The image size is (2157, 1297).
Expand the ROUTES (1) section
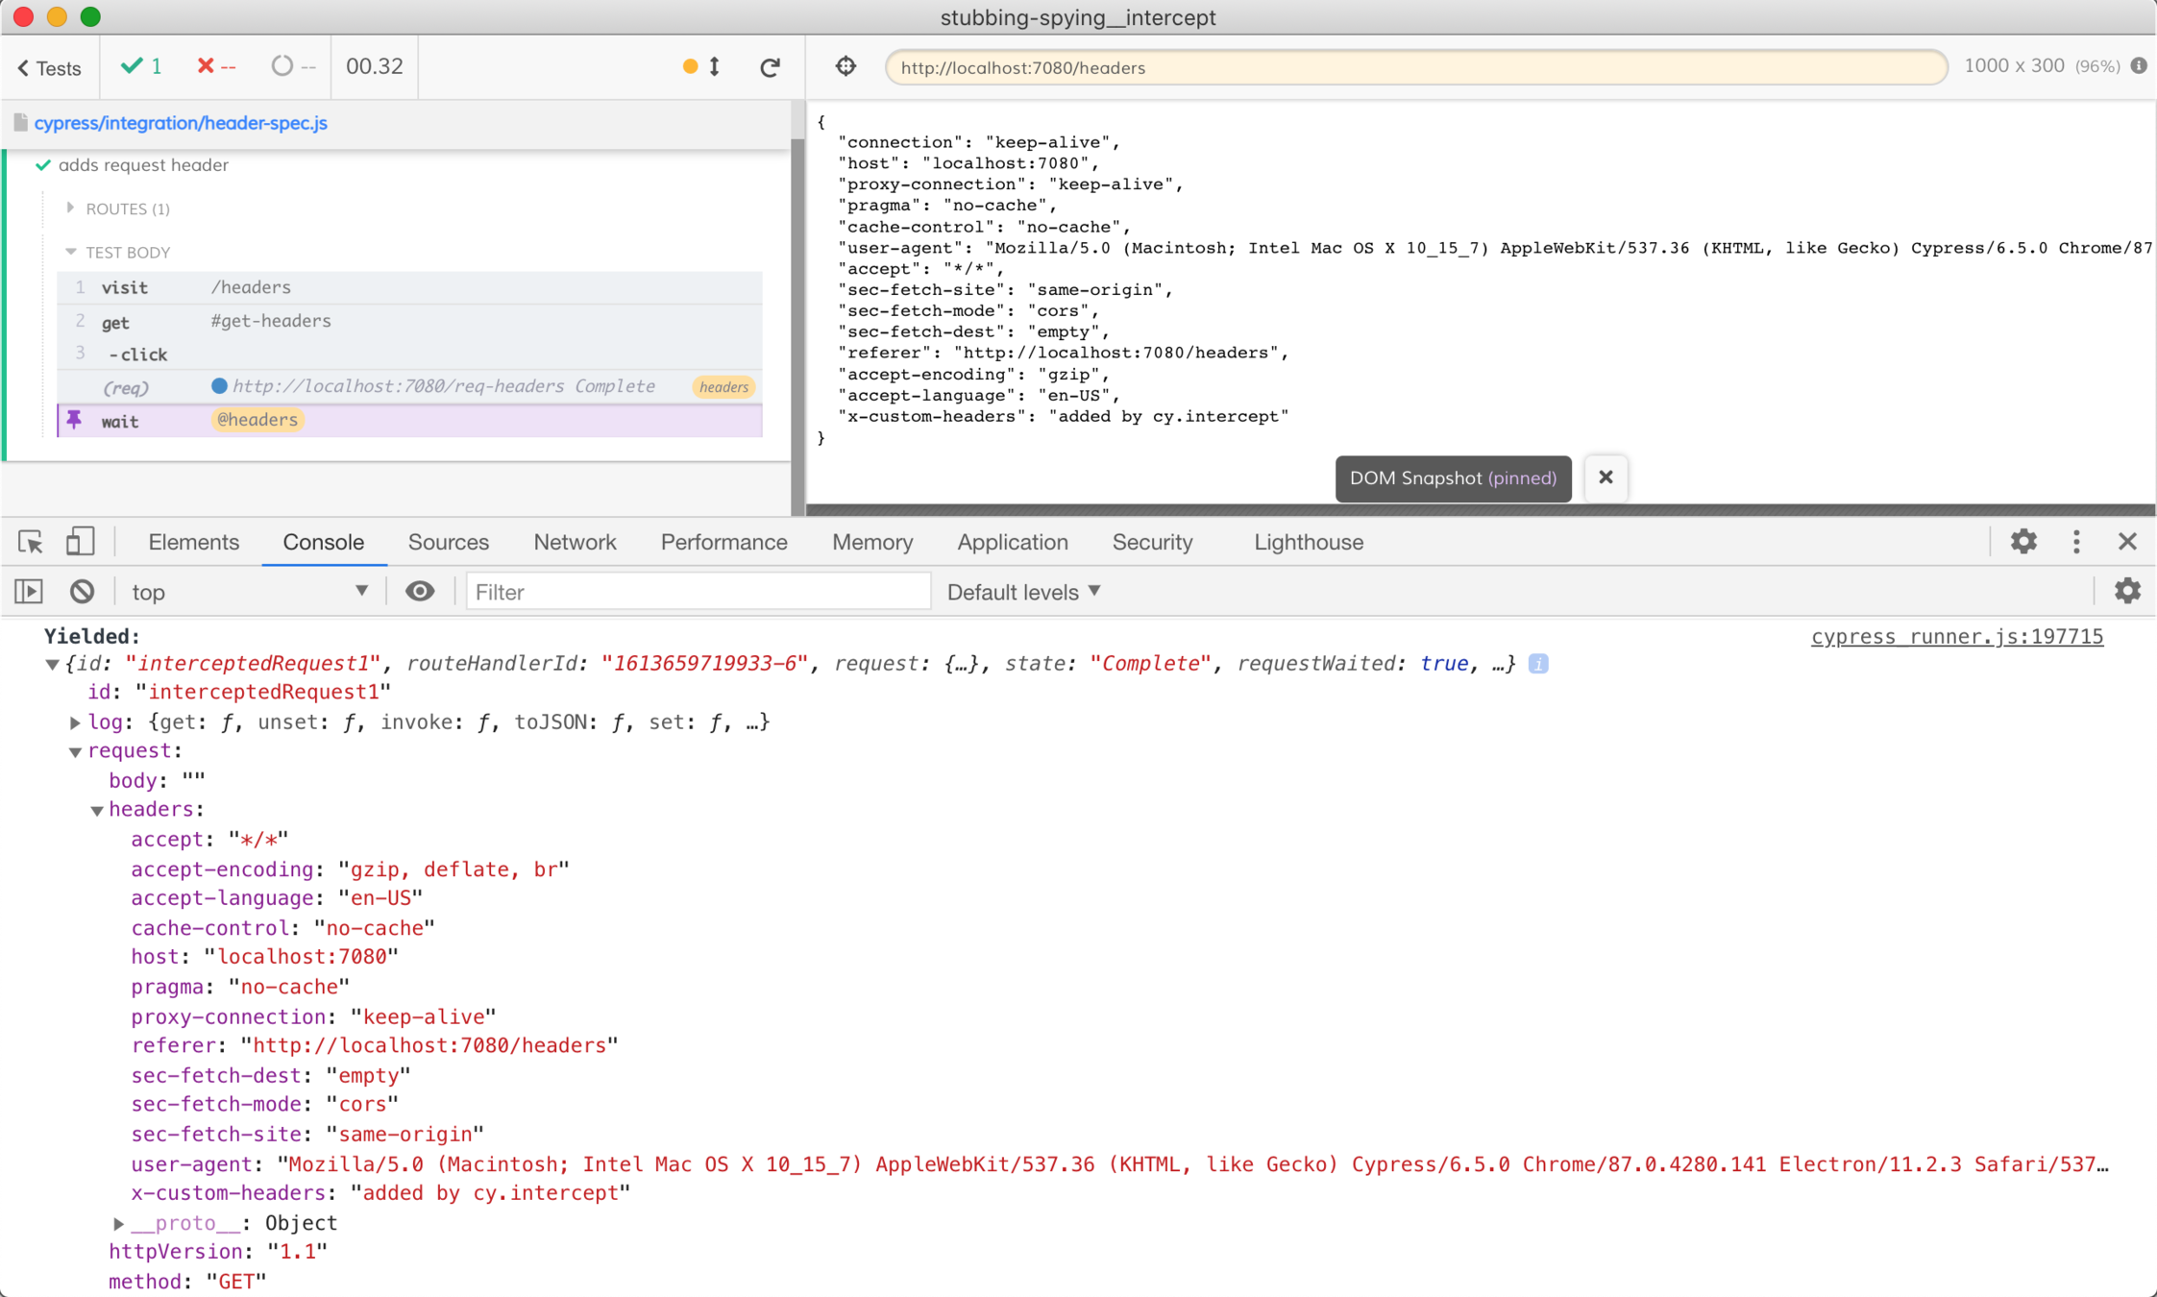[x=127, y=208]
